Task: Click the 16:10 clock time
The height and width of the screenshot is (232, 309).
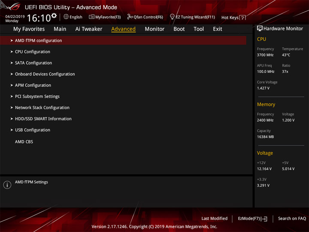Action: (39, 18)
